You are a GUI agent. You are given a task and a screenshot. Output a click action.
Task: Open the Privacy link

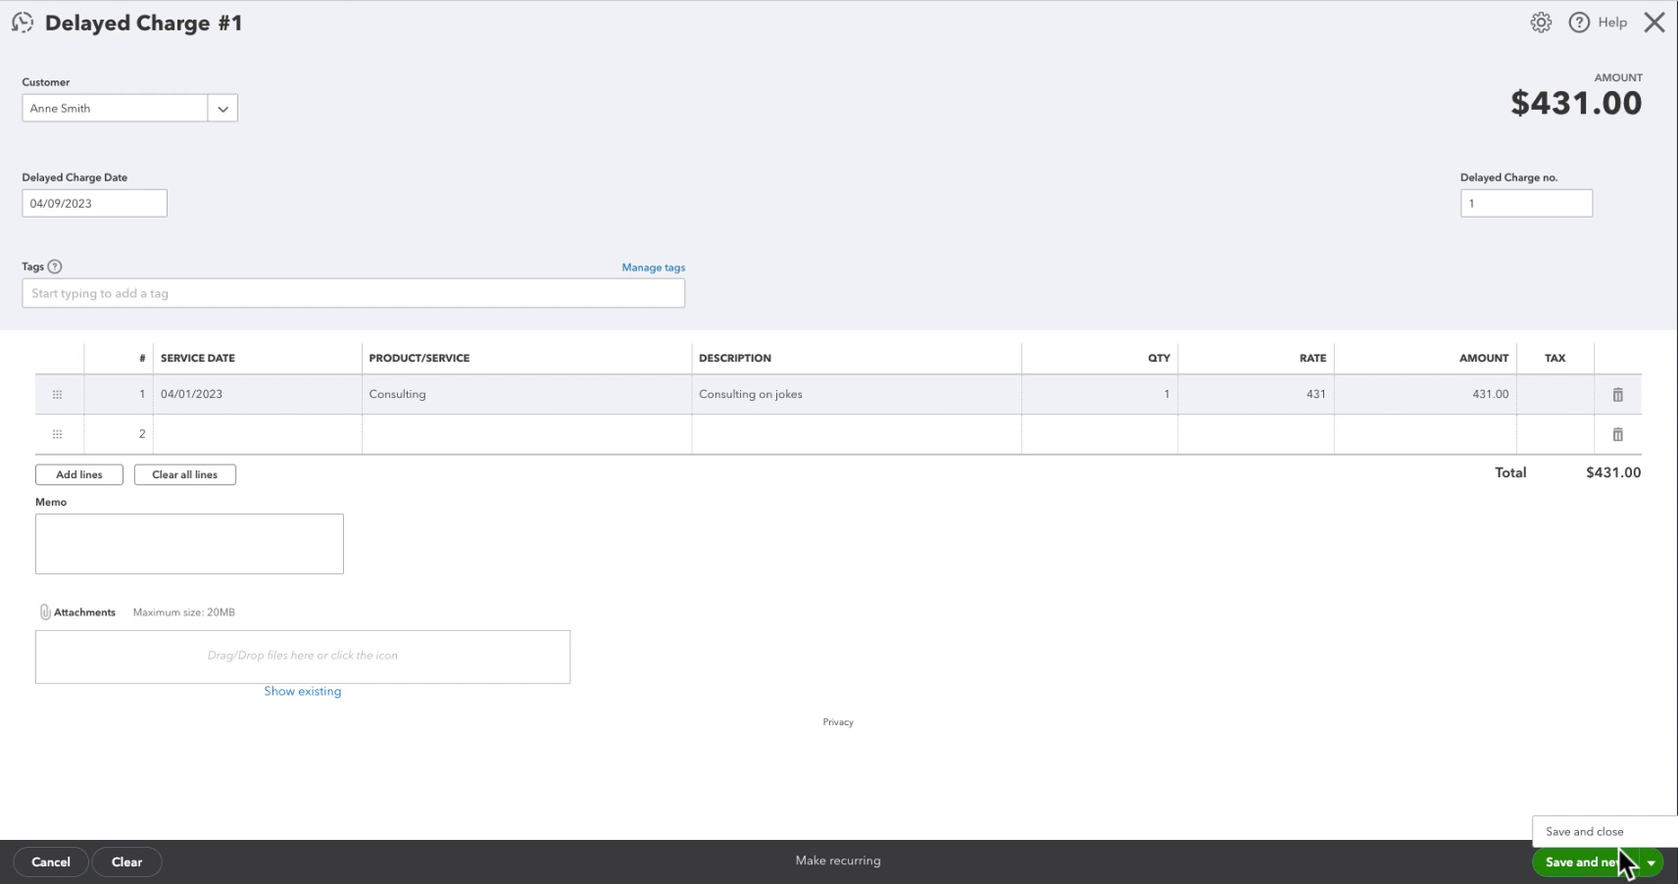pyautogui.click(x=838, y=722)
